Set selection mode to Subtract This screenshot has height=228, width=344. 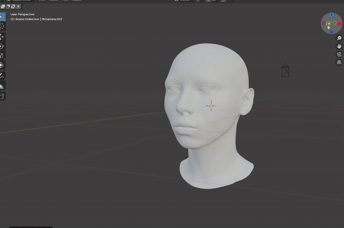(x=8, y=6)
